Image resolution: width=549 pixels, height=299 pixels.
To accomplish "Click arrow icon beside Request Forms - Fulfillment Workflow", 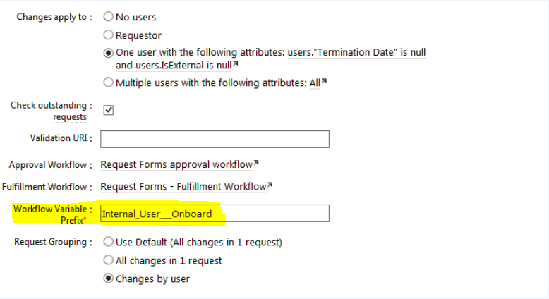I will click(270, 187).
